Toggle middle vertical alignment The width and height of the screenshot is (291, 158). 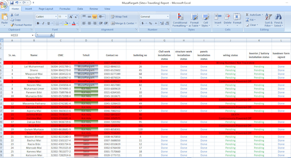click(x=89, y=17)
